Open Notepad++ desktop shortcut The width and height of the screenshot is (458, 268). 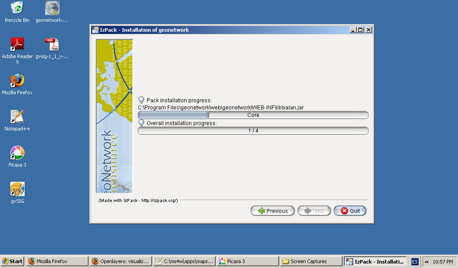click(17, 117)
